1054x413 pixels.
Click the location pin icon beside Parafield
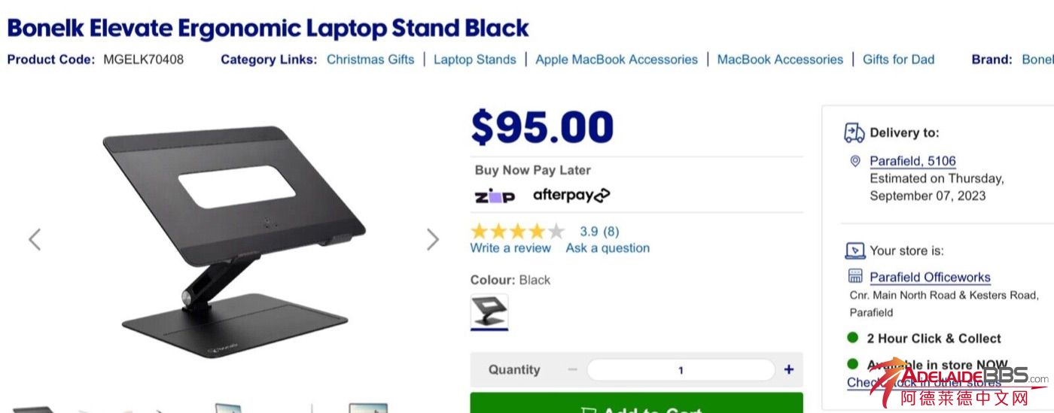click(x=854, y=161)
